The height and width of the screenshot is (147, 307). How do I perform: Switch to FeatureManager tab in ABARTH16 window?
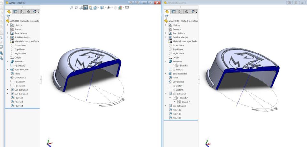pos(167,12)
